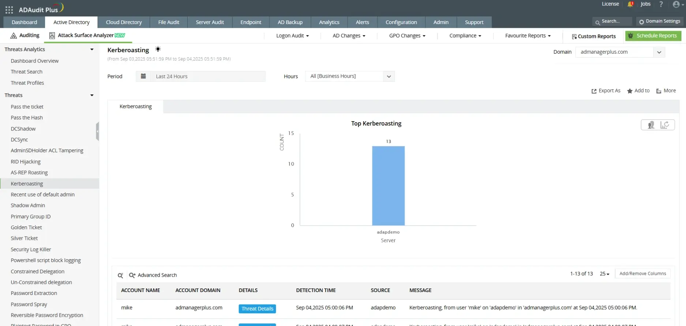This screenshot has height=326, width=686.
Task: Click the table quick search icon
Action: [x=120, y=275]
